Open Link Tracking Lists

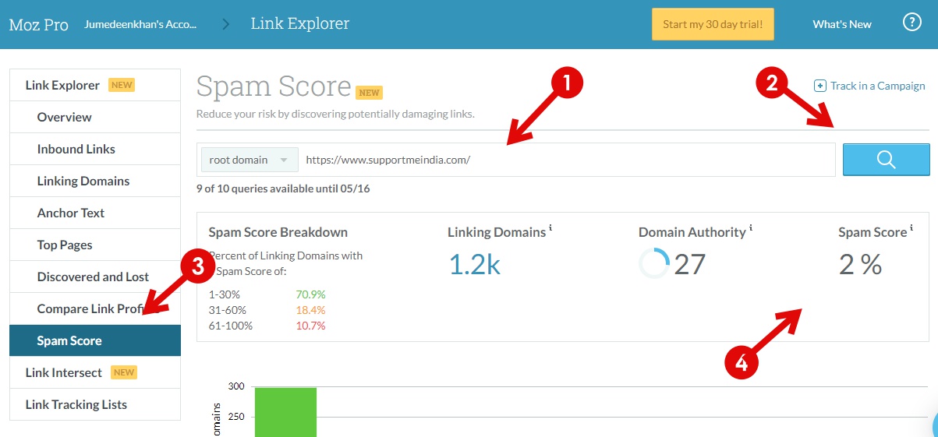tap(95, 404)
